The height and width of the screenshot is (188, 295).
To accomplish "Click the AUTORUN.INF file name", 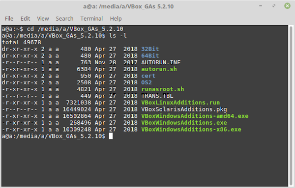I will coord(161,62).
